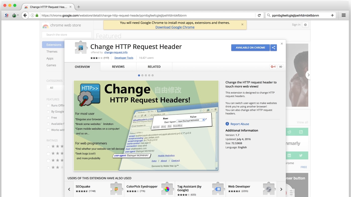The height and width of the screenshot is (197, 351).
Task: Follow the Download Google Chrome link
Action: [175, 27]
